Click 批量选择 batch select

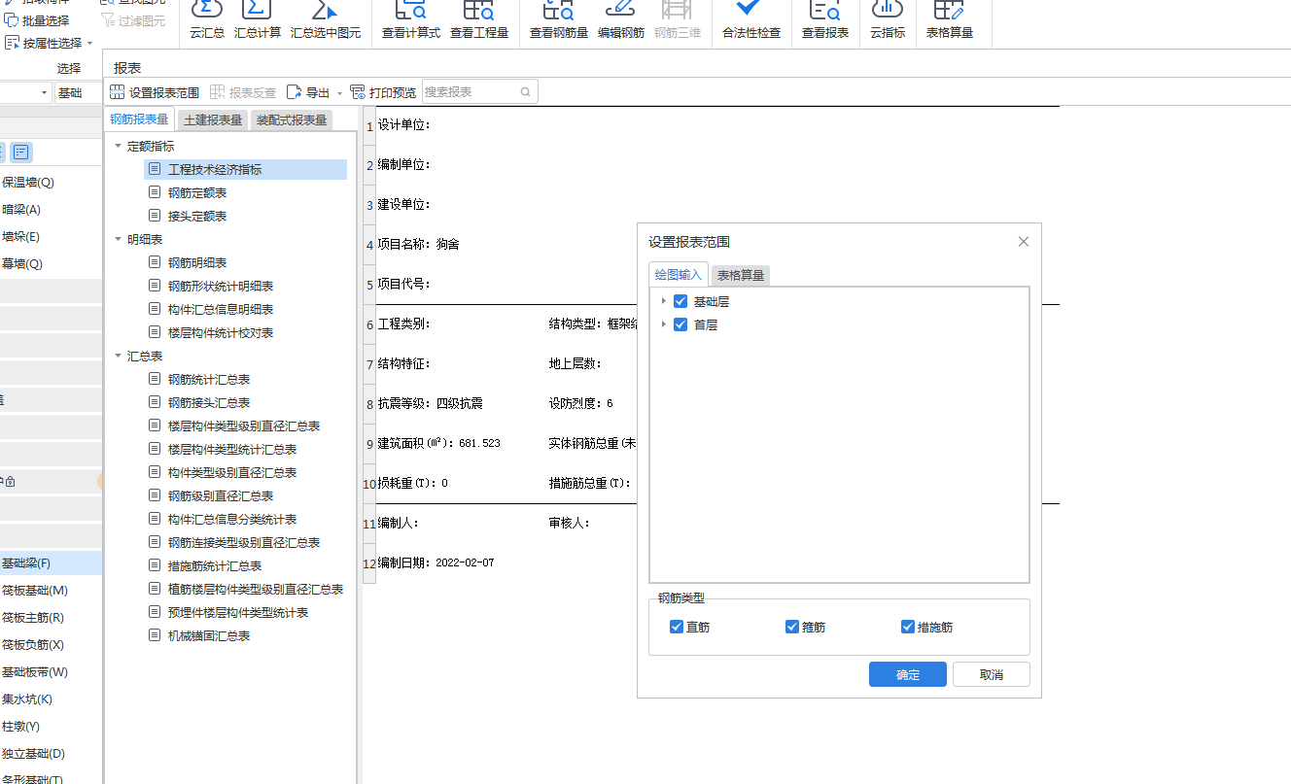37,20
